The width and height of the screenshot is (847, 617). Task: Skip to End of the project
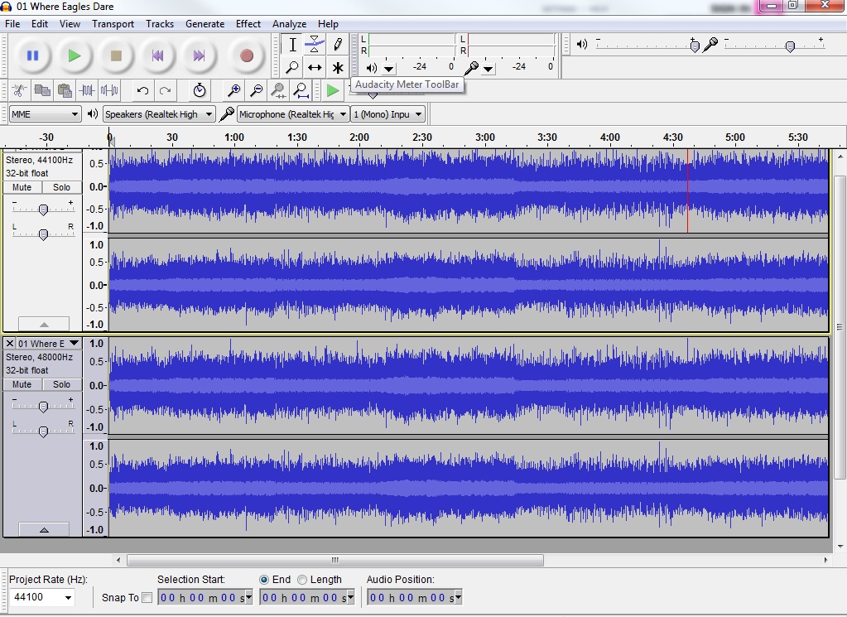(199, 55)
